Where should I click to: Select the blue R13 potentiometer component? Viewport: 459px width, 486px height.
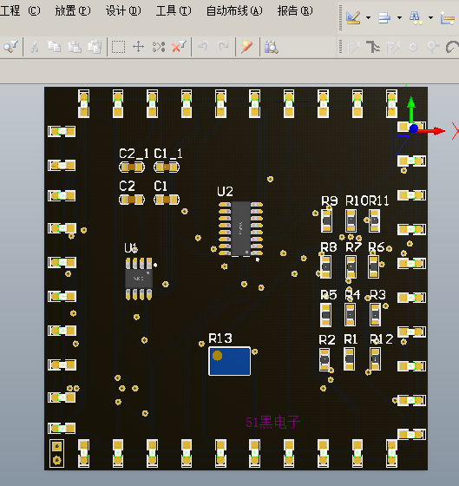coord(230,361)
